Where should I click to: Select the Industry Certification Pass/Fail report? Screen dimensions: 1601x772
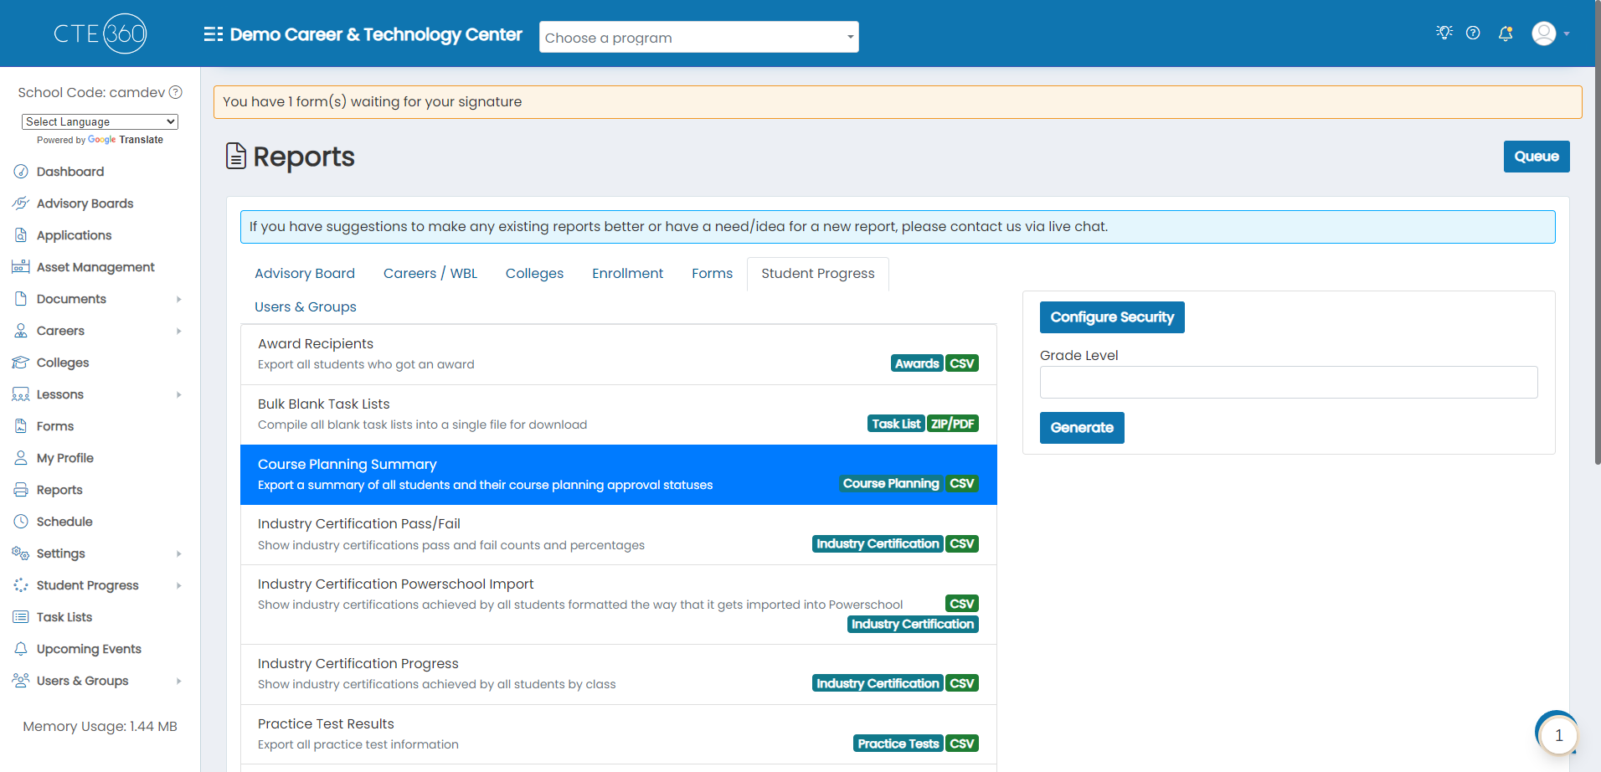(619, 534)
